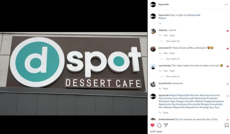Toggle like on debeats_ comment
This screenshot has width=230, height=134.
(227, 31)
